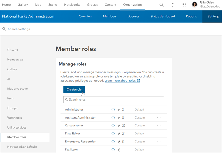This screenshot has height=153, width=222.
Task: Click the Search Settings magnifier icon
Action: (4, 29)
